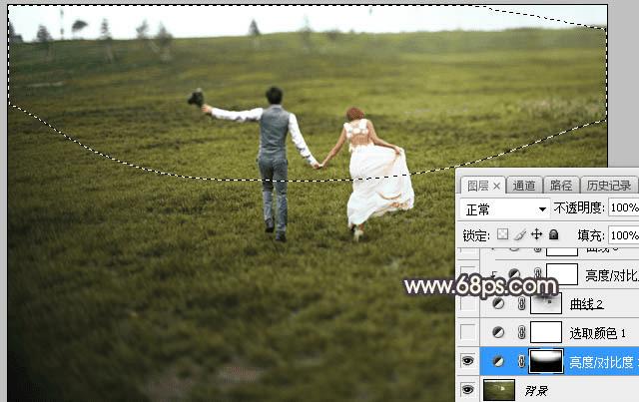Close the 图层 tab with its X
This screenshot has width=639, height=402.
[497, 187]
